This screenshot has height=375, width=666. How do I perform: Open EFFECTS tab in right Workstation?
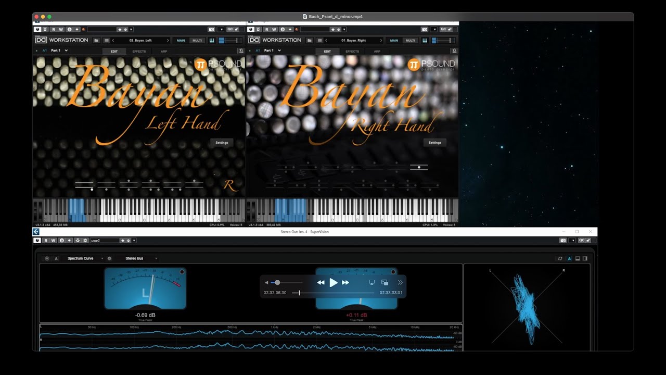[x=352, y=52]
